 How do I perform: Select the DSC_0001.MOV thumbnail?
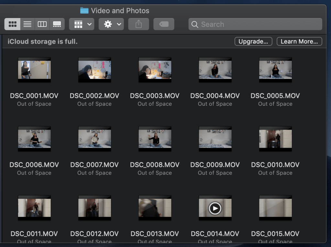pyautogui.click(x=34, y=70)
